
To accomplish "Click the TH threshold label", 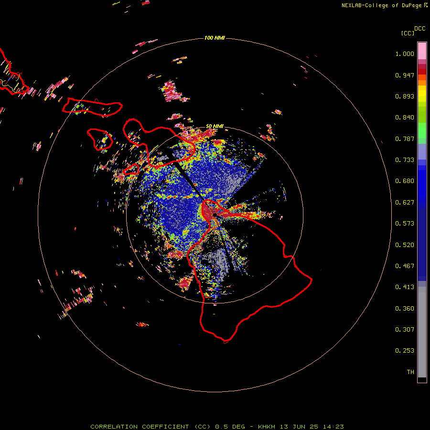I will click(410, 372).
